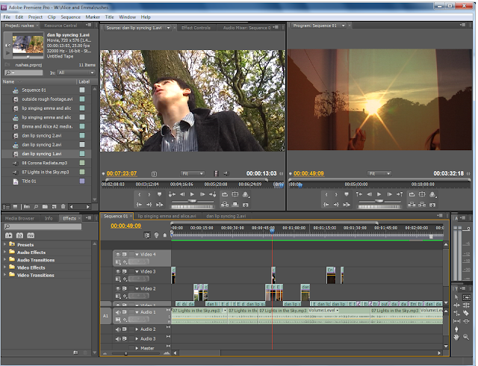Open the Sequence menu
This screenshot has height=366, width=478.
(71, 16)
